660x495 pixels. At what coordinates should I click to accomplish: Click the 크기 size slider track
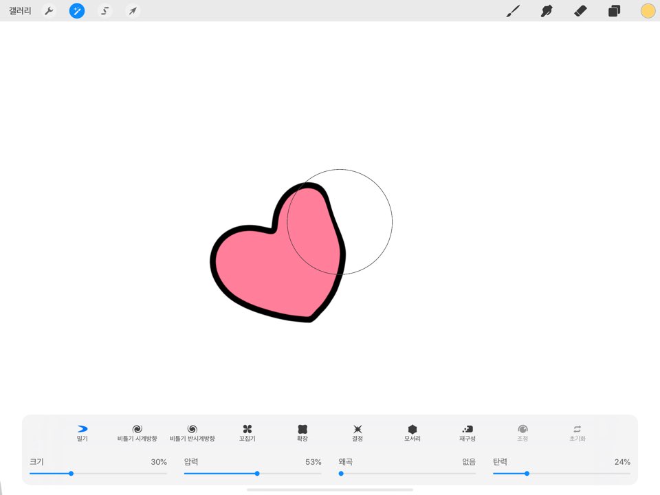(x=98, y=474)
